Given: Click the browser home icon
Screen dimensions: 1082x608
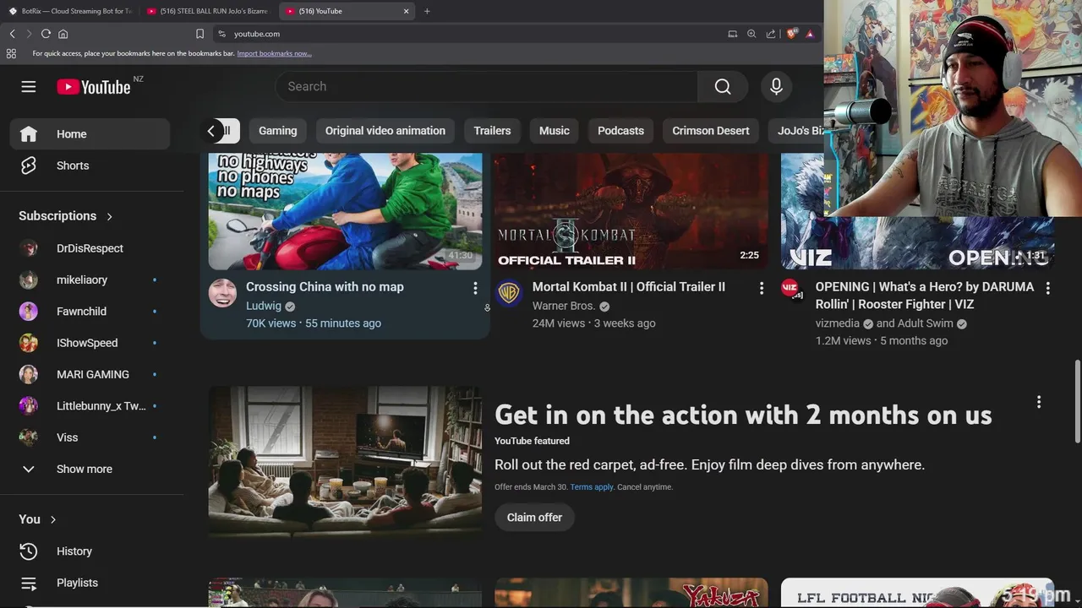Looking at the screenshot, I should click(x=63, y=34).
